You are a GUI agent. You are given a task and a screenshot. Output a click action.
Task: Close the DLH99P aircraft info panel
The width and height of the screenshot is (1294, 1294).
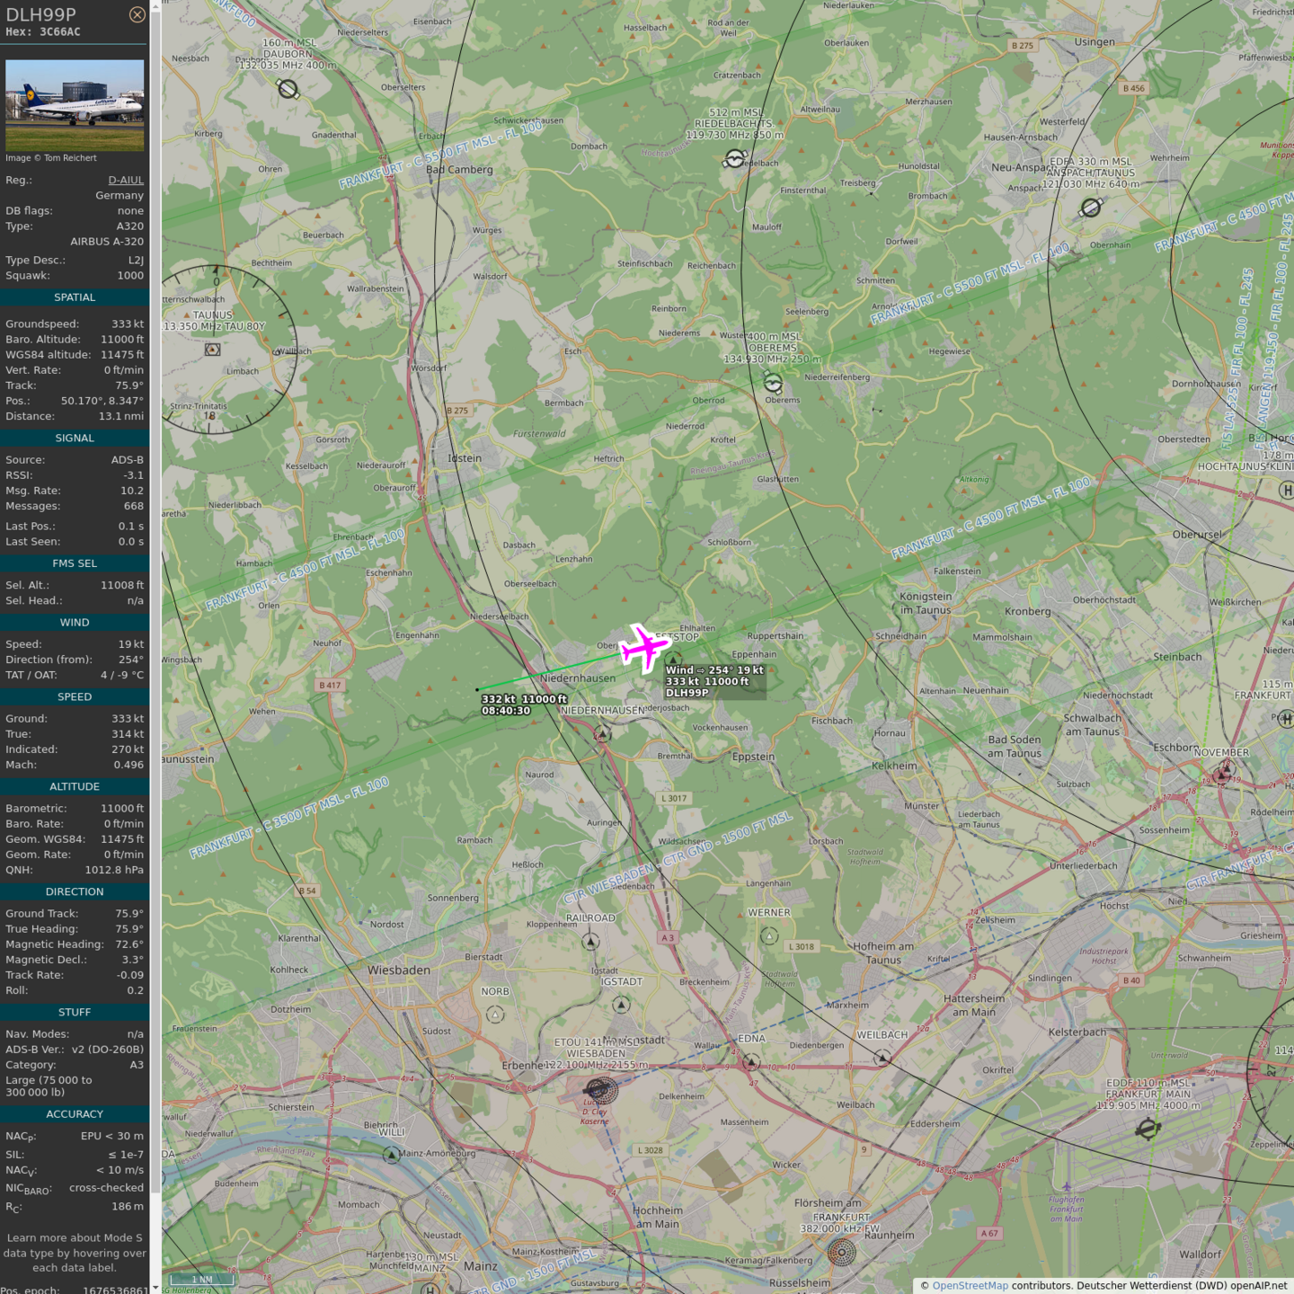tap(137, 14)
